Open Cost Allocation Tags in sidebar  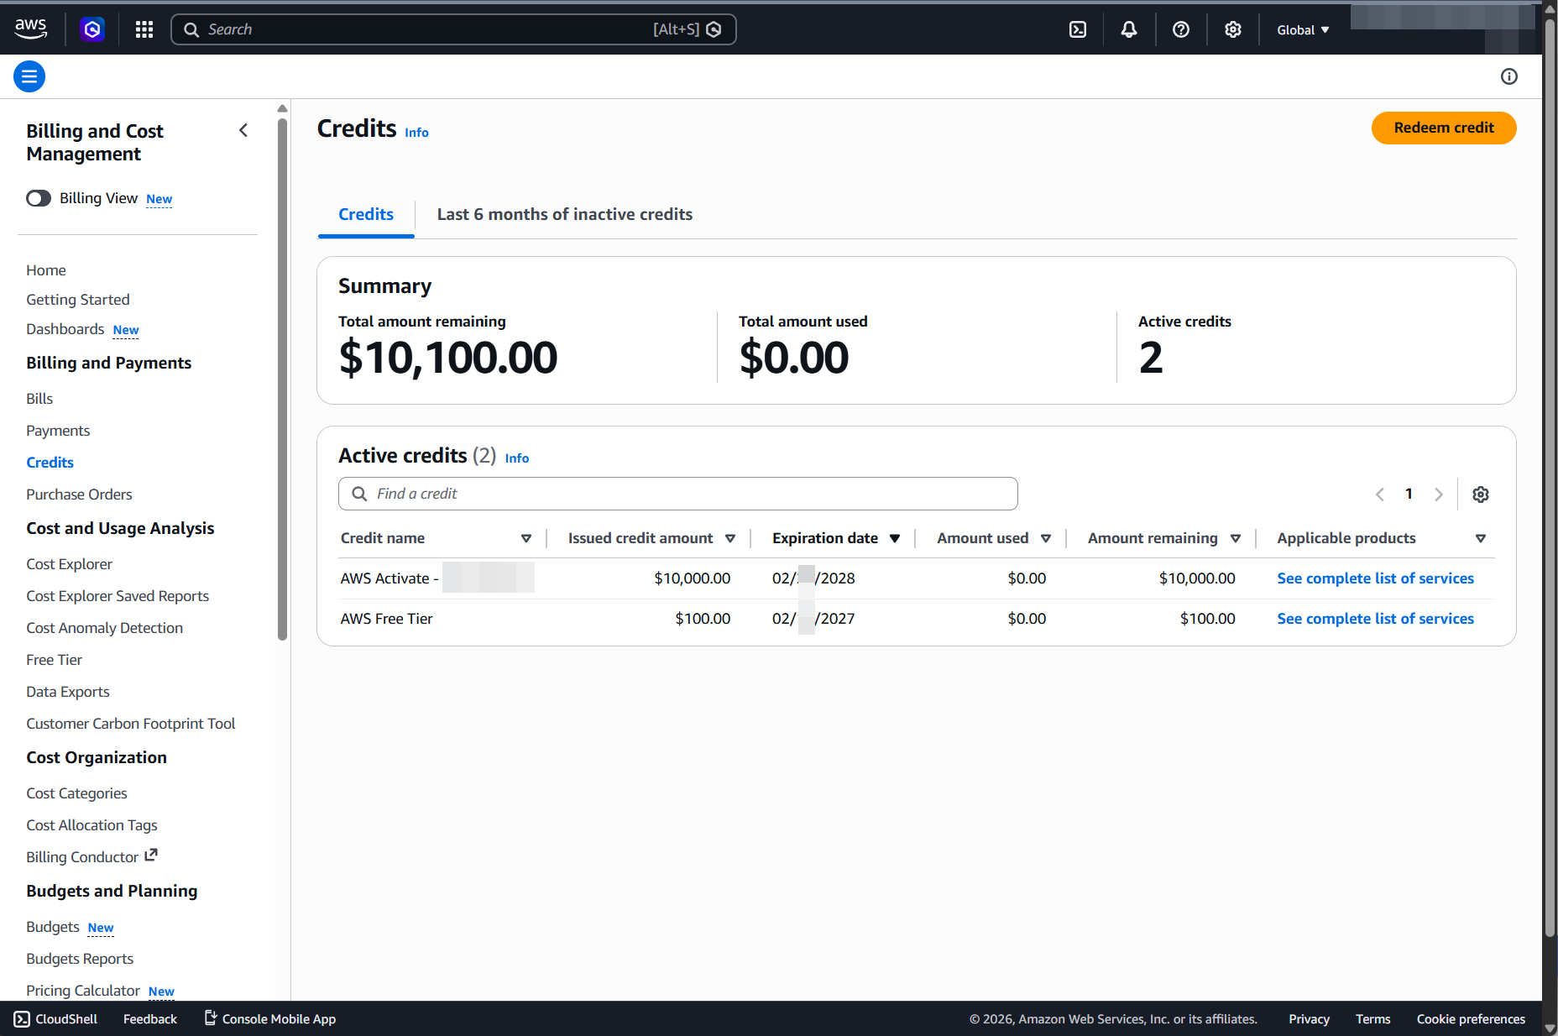point(91,825)
